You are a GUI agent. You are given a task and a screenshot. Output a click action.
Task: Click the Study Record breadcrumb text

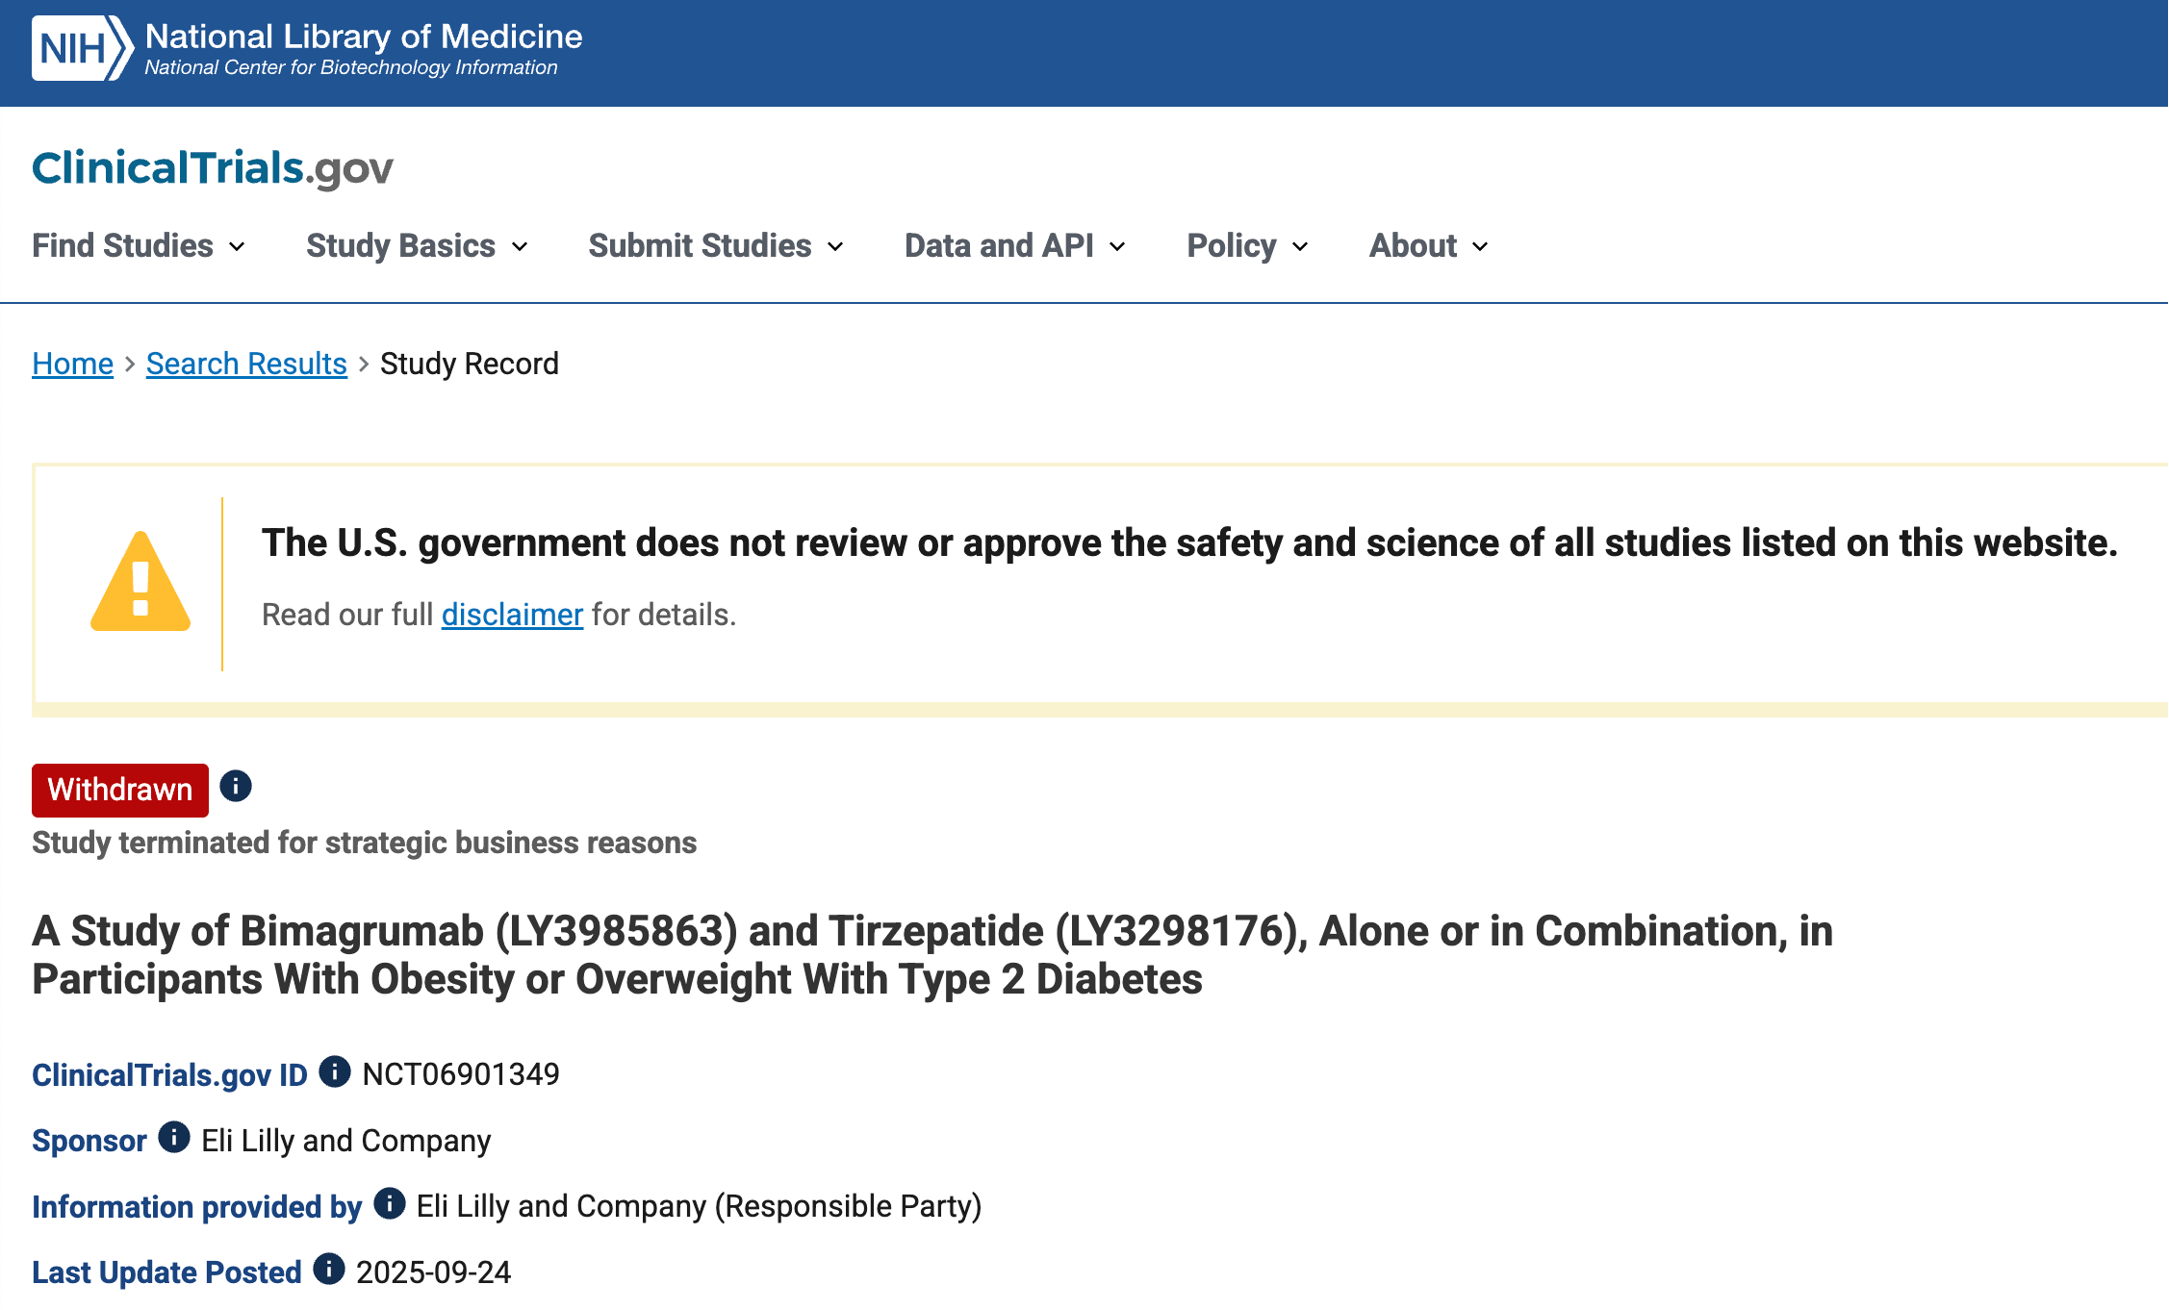pyautogui.click(x=470, y=364)
